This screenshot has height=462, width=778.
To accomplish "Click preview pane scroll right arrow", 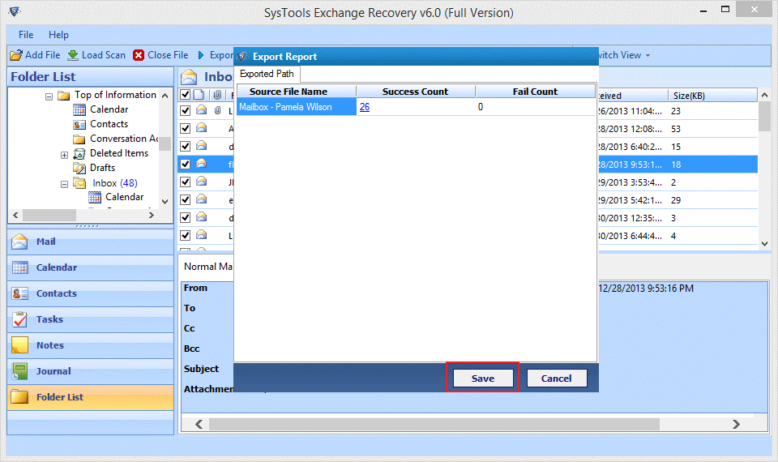I will coord(737,424).
